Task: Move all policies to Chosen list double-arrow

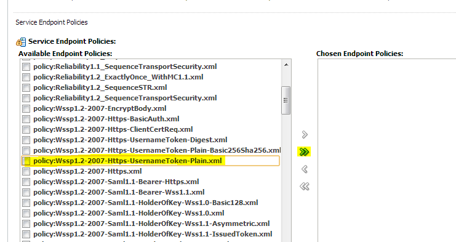Action: pos(304,152)
